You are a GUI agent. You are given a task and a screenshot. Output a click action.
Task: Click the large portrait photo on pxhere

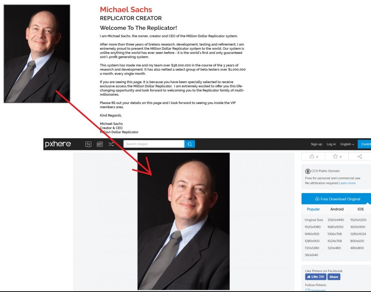[x=183, y=221]
